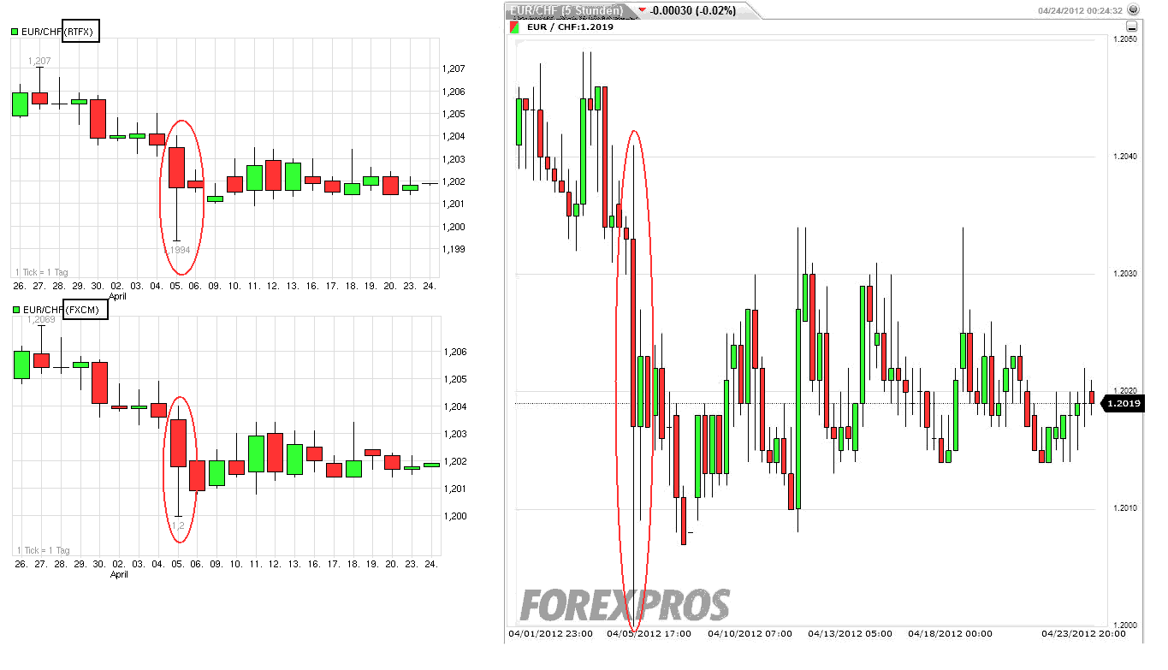This screenshot has height=670, width=1168.
Task: Click the 1,2069 high label in FXCM chart
Action: pyautogui.click(x=41, y=319)
